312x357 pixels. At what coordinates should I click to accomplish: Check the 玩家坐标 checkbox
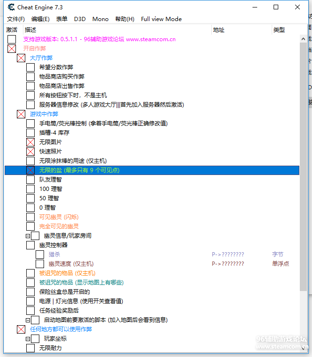click(x=35, y=339)
